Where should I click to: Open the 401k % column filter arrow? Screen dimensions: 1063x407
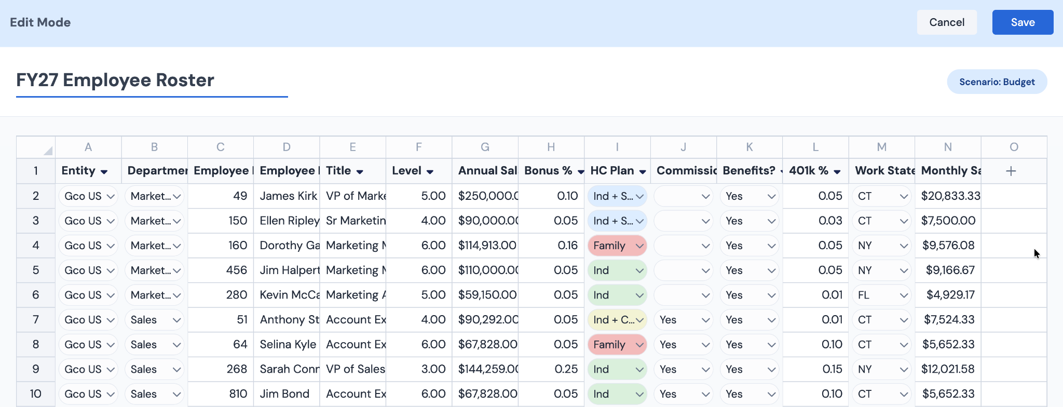coord(837,172)
